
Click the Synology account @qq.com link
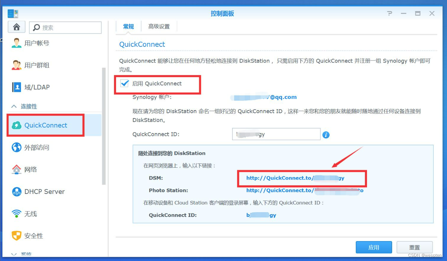tap(264, 97)
